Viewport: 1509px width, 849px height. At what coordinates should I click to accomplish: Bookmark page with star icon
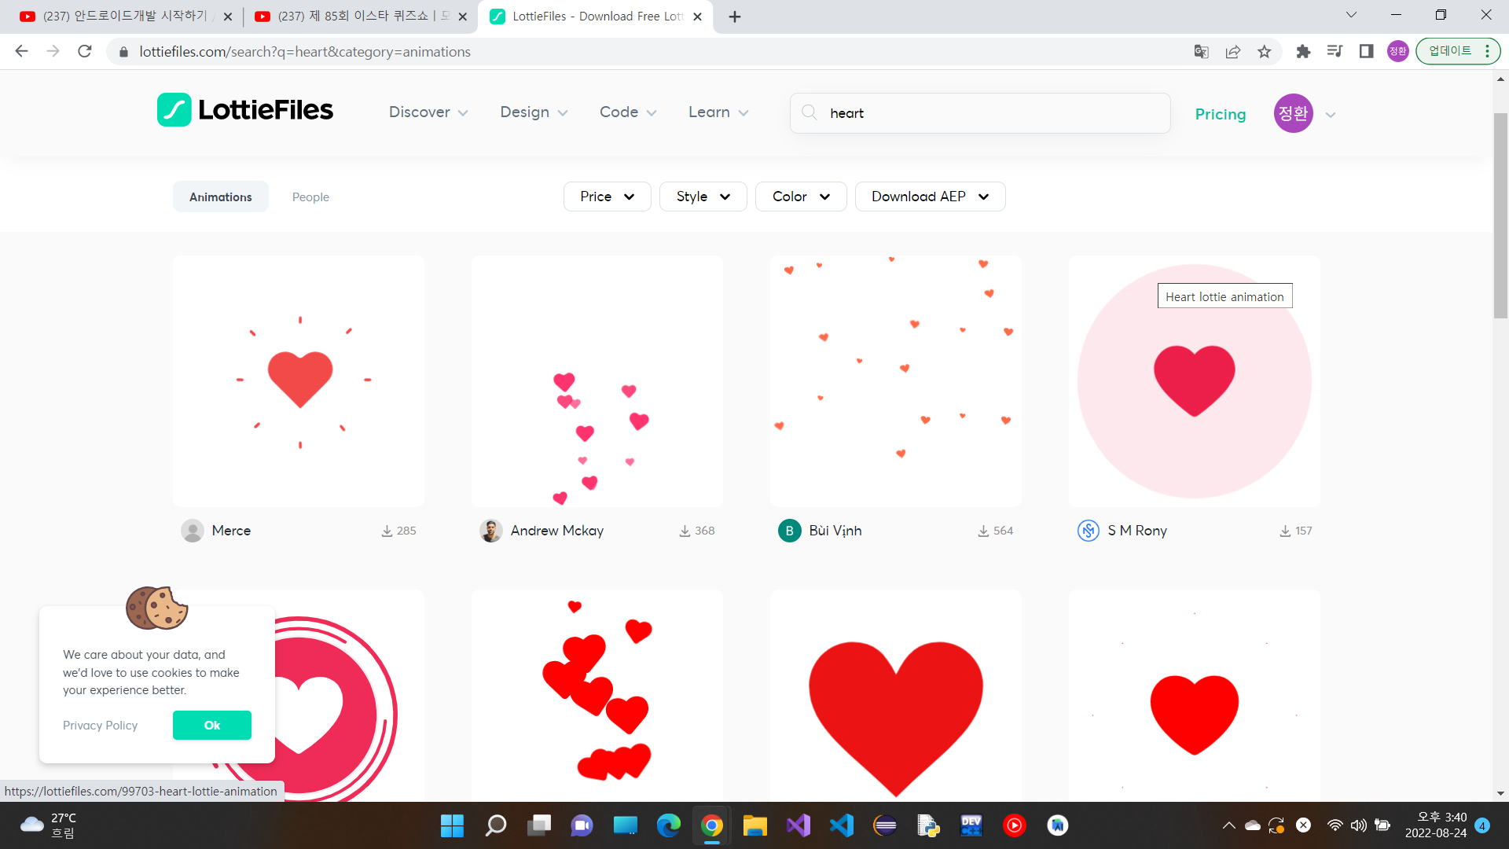(1264, 52)
